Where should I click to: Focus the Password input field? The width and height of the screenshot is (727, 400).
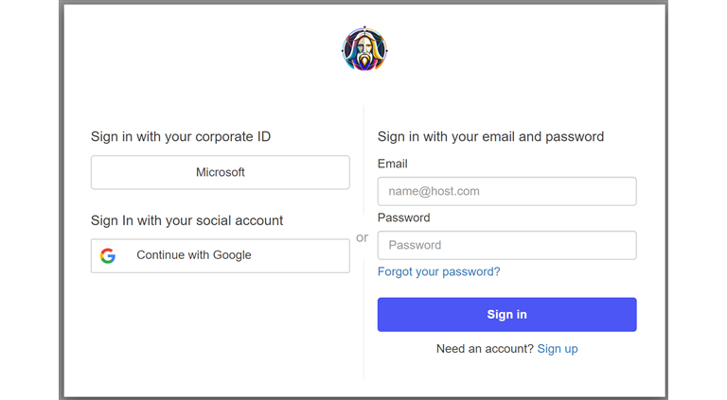(x=506, y=245)
